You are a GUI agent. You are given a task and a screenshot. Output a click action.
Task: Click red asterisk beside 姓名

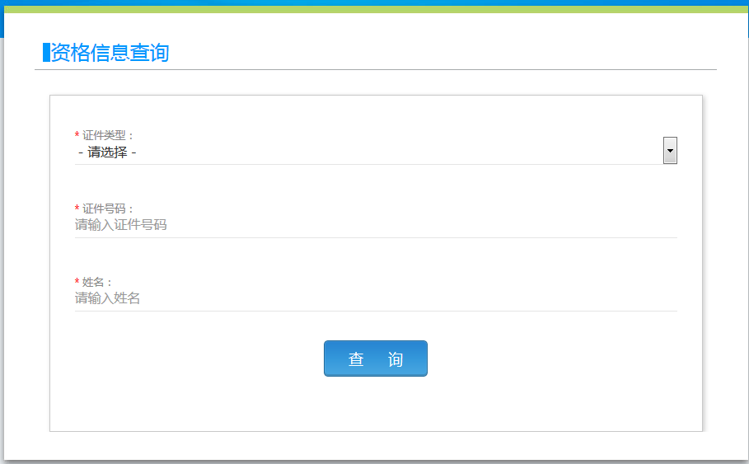[x=77, y=282]
